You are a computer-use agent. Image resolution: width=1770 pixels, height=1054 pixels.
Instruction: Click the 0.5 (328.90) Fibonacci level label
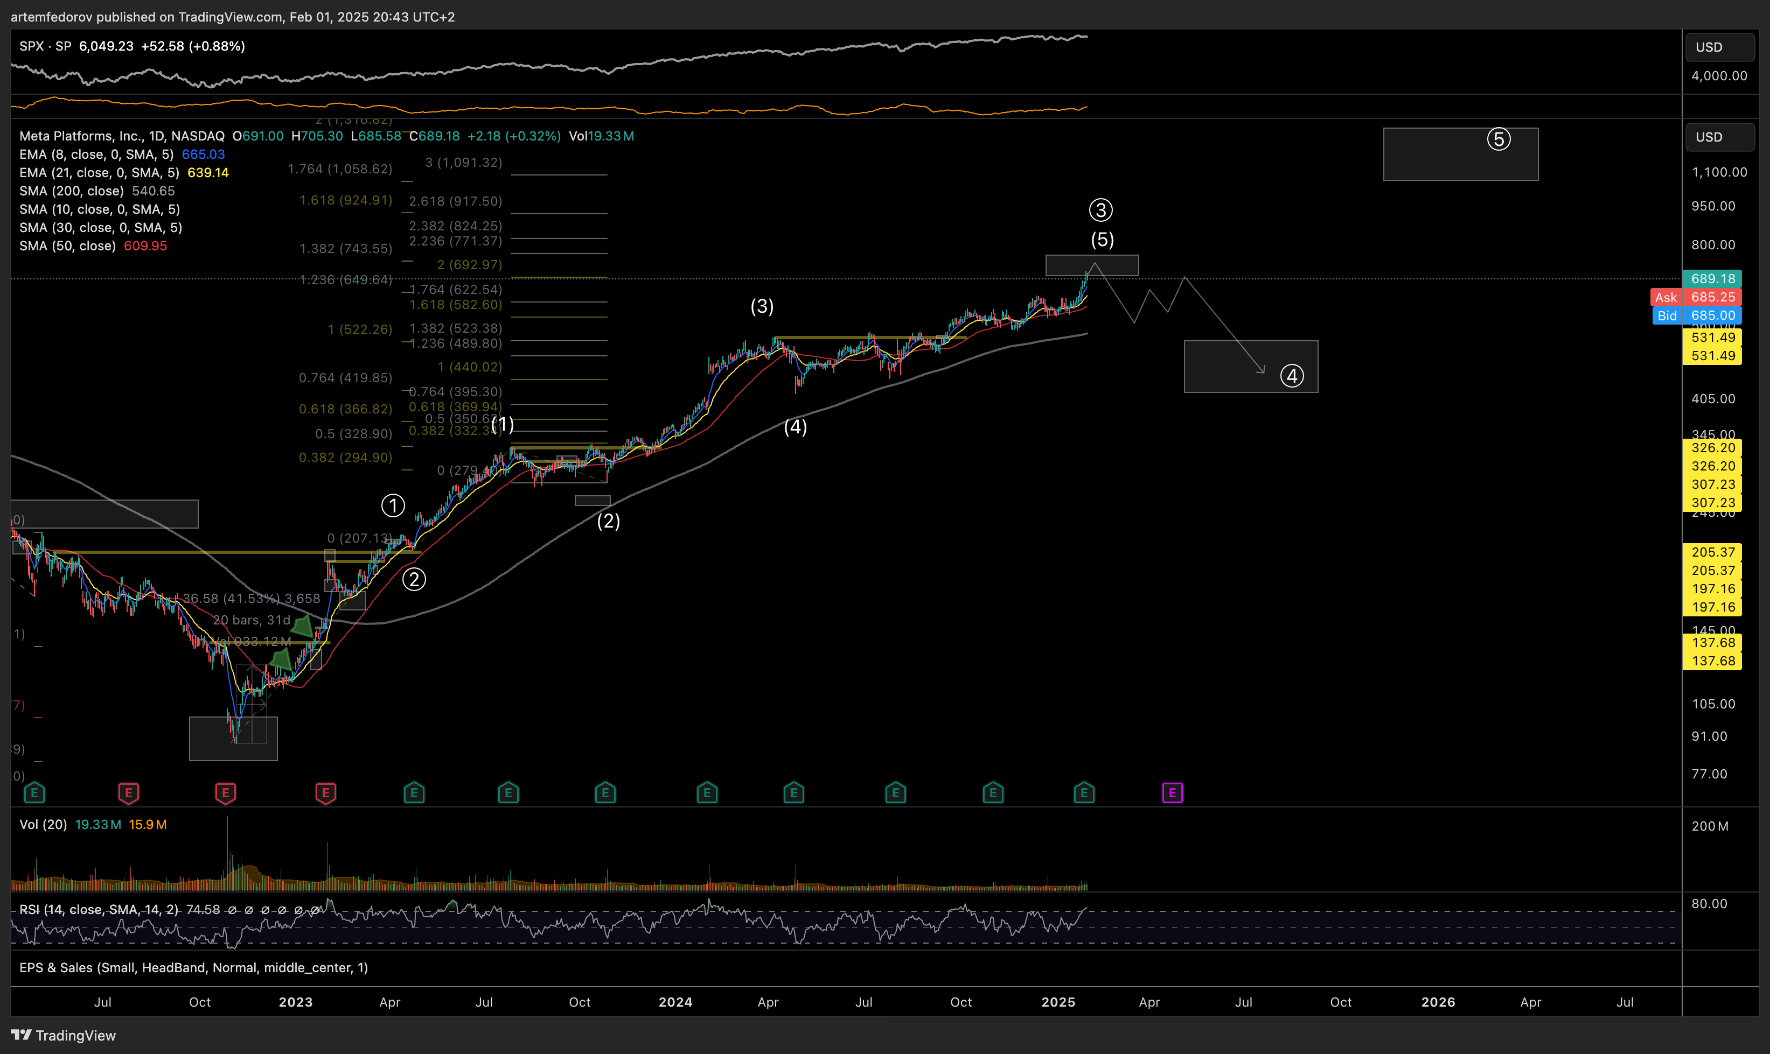pyautogui.click(x=354, y=434)
